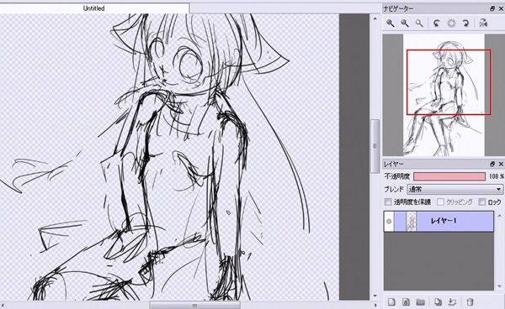505x309 pixels.
Task: Float the レイヤー panel
Action: pos(492,164)
